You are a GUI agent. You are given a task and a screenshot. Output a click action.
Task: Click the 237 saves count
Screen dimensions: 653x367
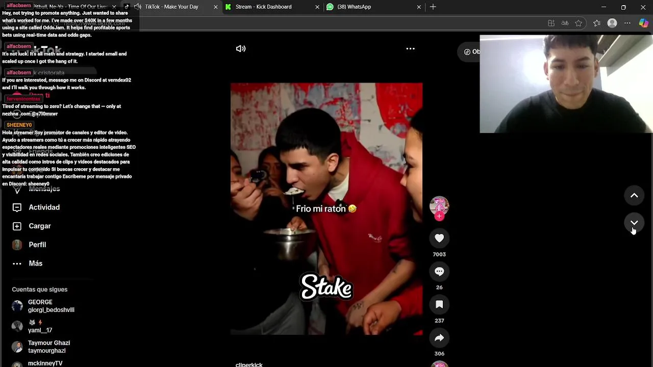click(439, 321)
